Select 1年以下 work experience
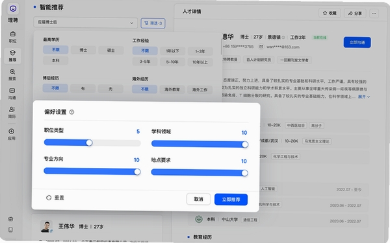Screen dimensions: 390x243 [x=173, y=51]
